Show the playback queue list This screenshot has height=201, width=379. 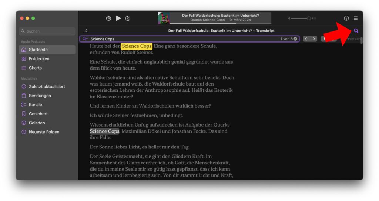(355, 18)
